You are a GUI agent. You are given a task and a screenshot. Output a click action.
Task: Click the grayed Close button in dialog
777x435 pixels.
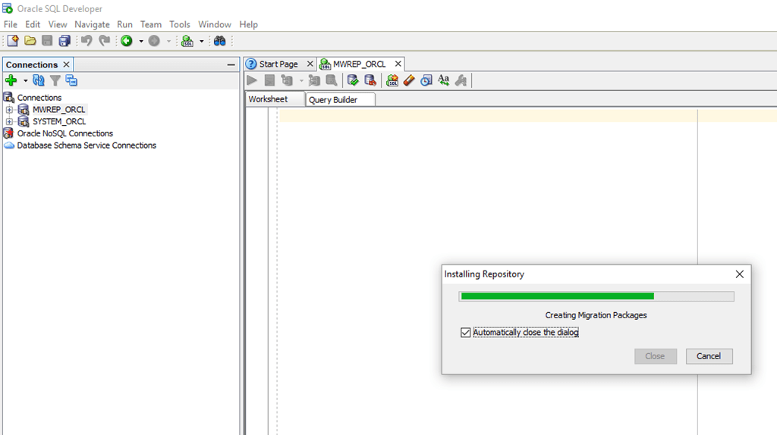click(x=655, y=356)
